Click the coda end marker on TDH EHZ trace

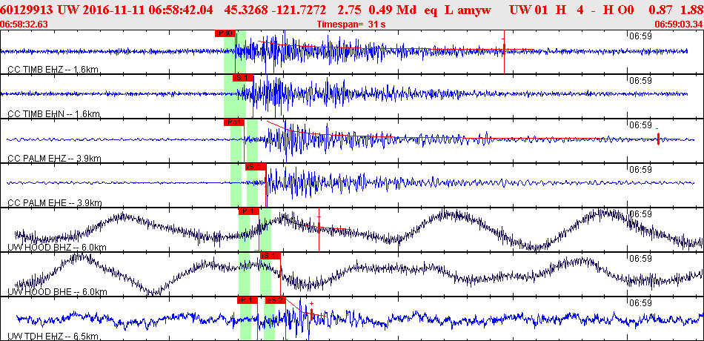pos(311,314)
